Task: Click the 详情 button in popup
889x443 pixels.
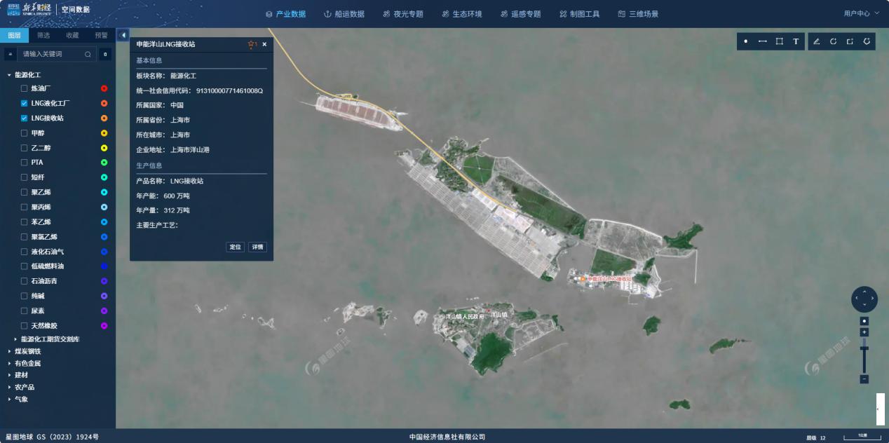Action: (257, 247)
